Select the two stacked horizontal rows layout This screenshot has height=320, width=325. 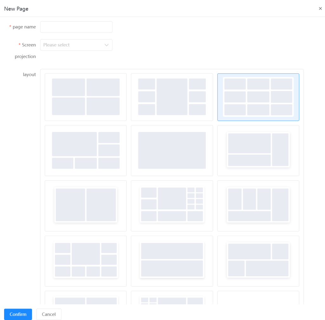[x=172, y=261]
